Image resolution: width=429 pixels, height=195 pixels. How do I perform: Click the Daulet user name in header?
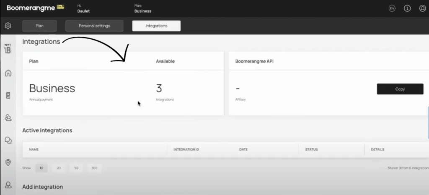point(83,11)
